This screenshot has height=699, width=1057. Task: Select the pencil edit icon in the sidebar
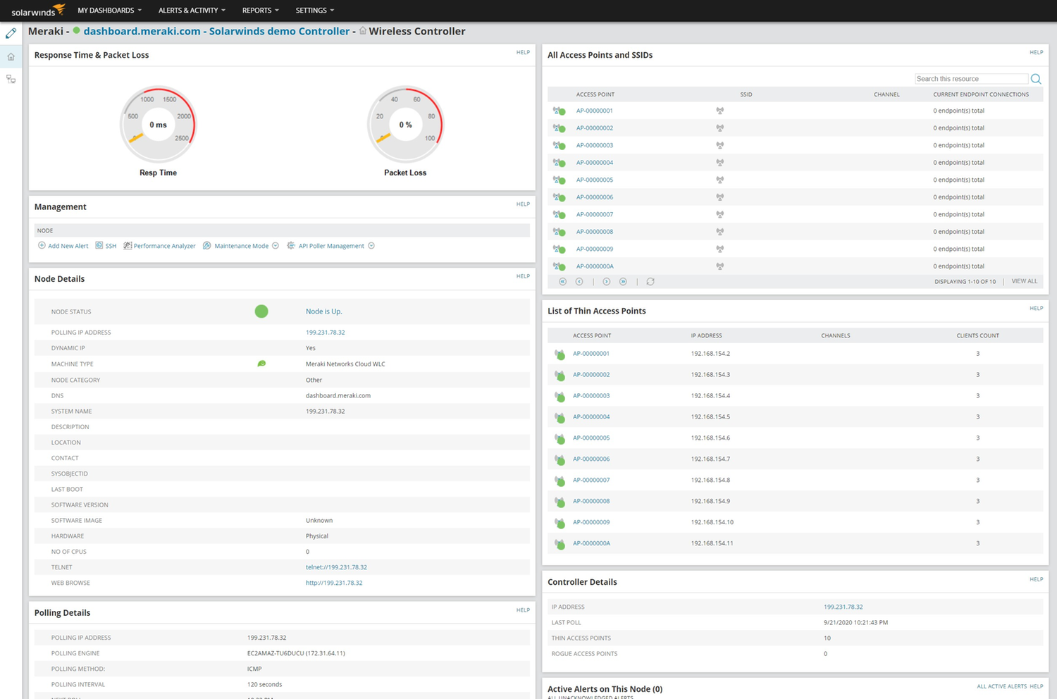coord(11,32)
